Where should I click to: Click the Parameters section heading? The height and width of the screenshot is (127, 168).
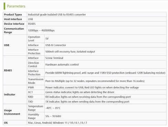[x=16, y=6]
